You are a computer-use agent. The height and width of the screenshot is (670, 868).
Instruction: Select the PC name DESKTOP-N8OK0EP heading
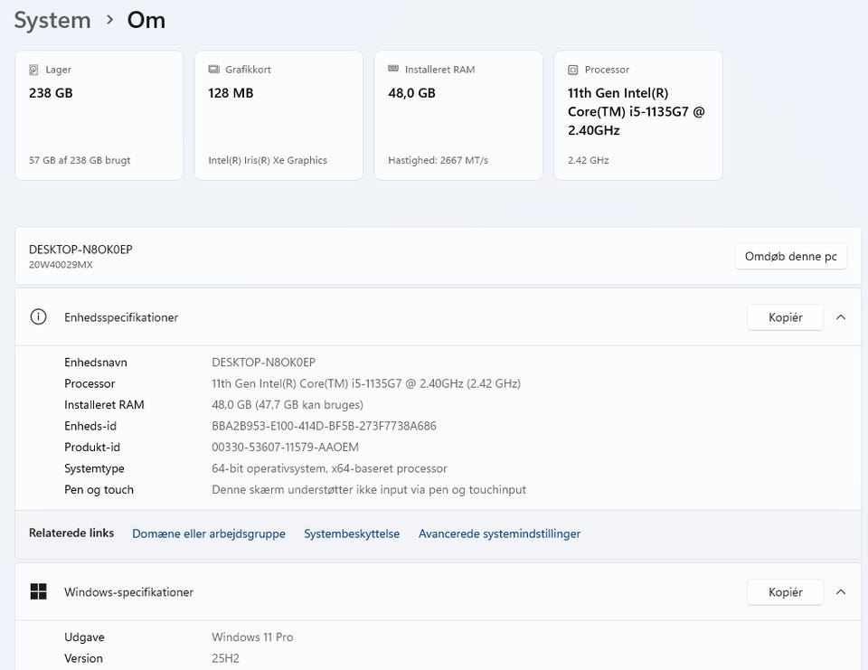(80, 250)
